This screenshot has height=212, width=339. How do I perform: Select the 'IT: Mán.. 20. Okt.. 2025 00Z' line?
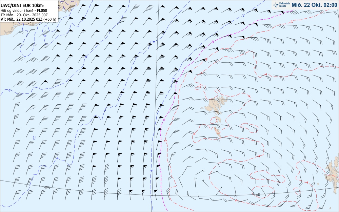pyautogui.click(x=24, y=15)
